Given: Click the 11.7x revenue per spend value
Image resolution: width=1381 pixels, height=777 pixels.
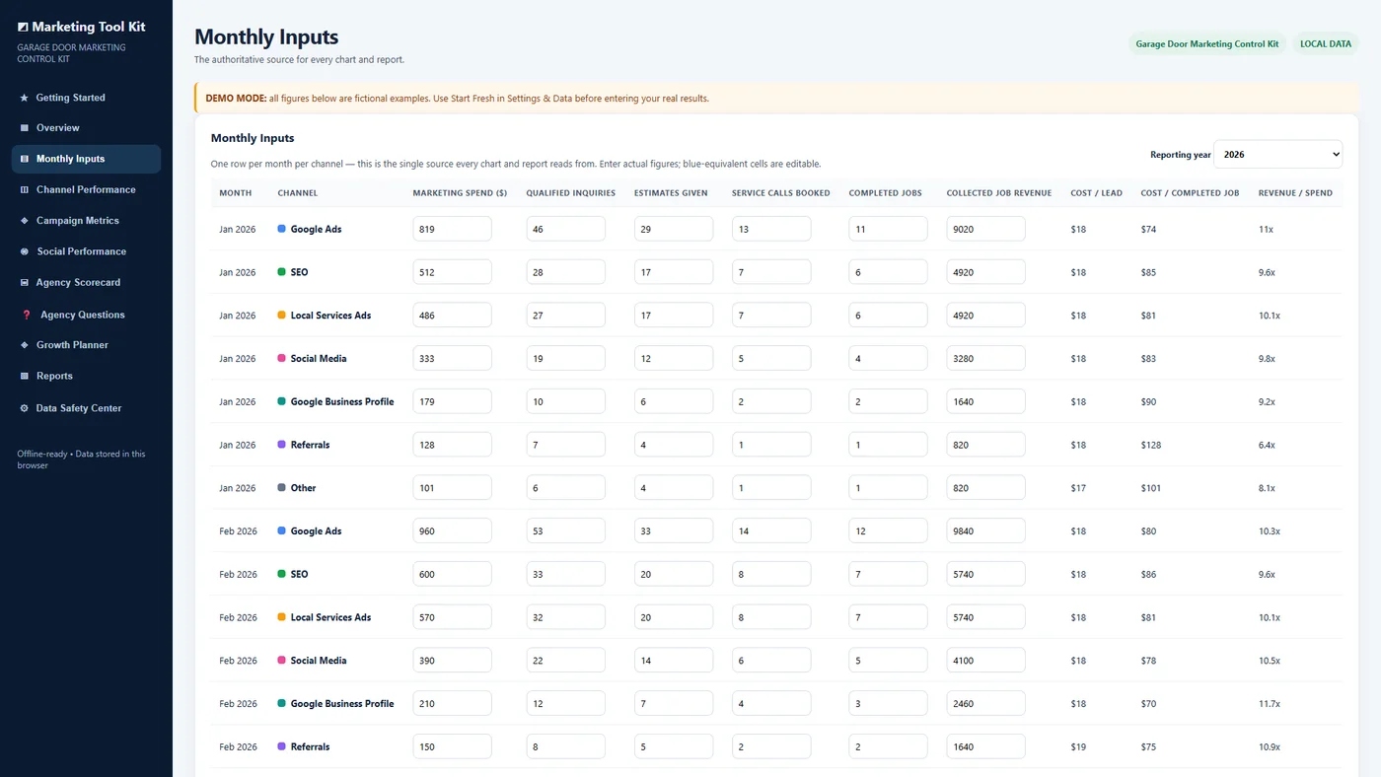Looking at the screenshot, I should coord(1270,704).
